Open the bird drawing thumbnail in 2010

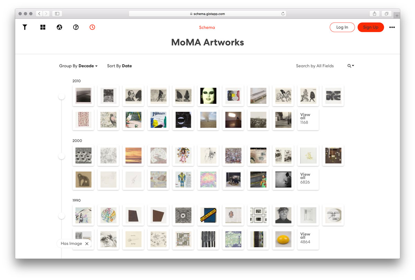point(108,120)
